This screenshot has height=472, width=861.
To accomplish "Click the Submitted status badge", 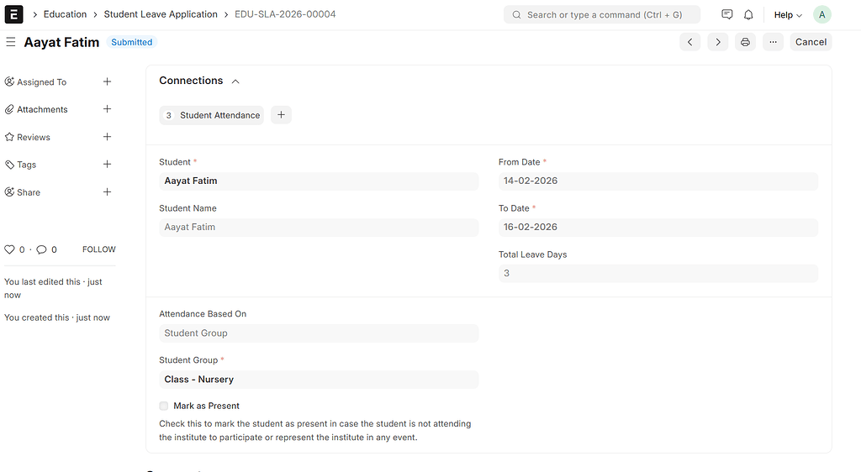I will click(132, 42).
